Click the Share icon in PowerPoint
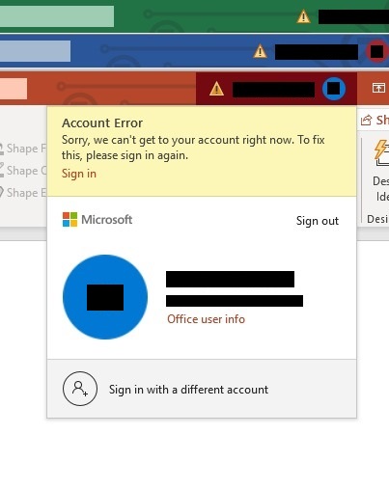 click(x=367, y=121)
